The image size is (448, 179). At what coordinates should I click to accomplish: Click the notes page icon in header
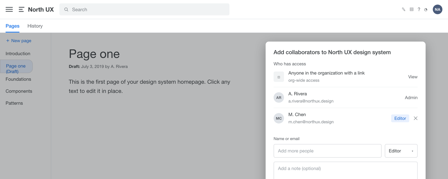pos(412,10)
